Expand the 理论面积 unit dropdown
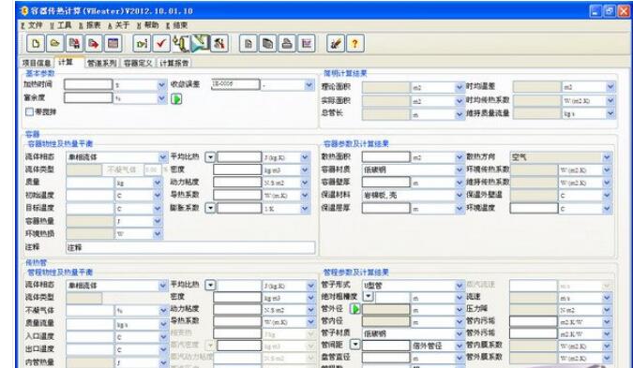This screenshot has height=368, width=633. click(x=459, y=87)
